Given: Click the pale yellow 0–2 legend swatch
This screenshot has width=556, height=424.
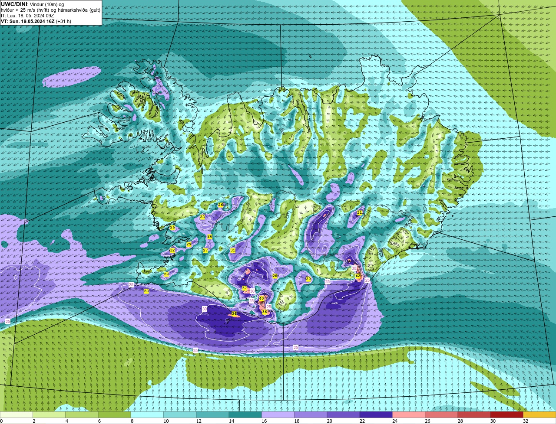Looking at the screenshot, I should (17, 415).
